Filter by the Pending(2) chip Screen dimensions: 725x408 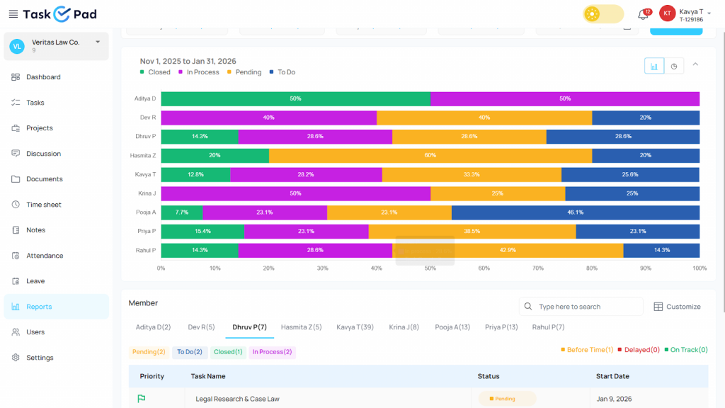click(149, 352)
